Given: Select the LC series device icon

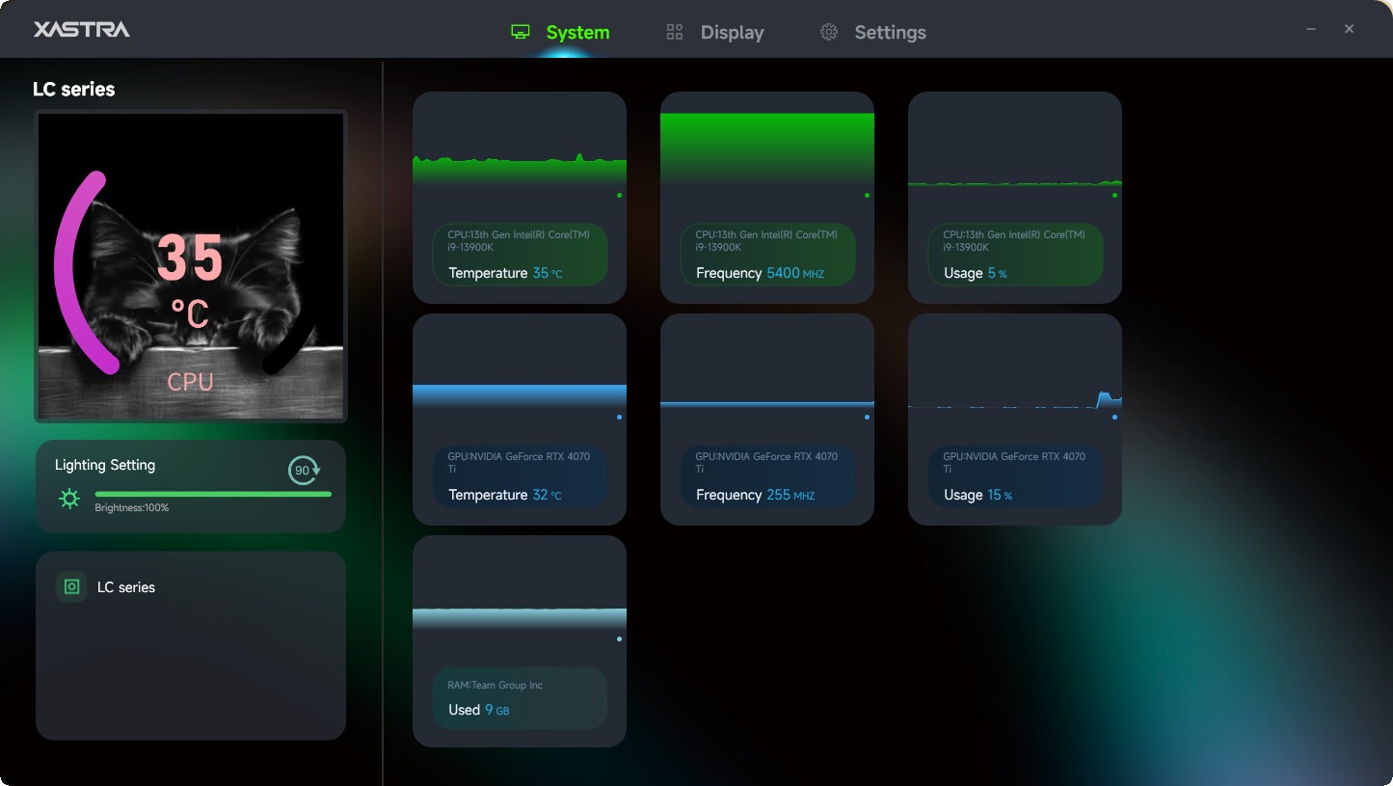Looking at the screenshot, I should (x=71, y=586).
